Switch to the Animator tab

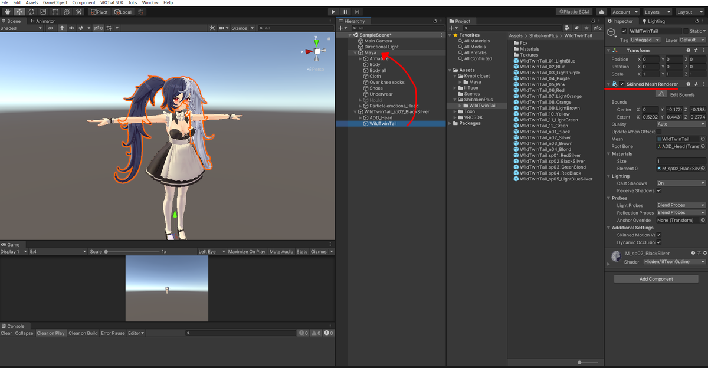[x=42, y=21]
